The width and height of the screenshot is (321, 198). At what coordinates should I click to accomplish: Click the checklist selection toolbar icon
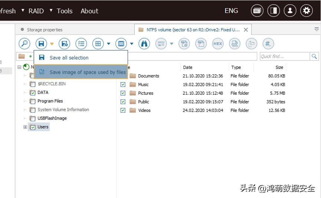click(x=81, y=44)
